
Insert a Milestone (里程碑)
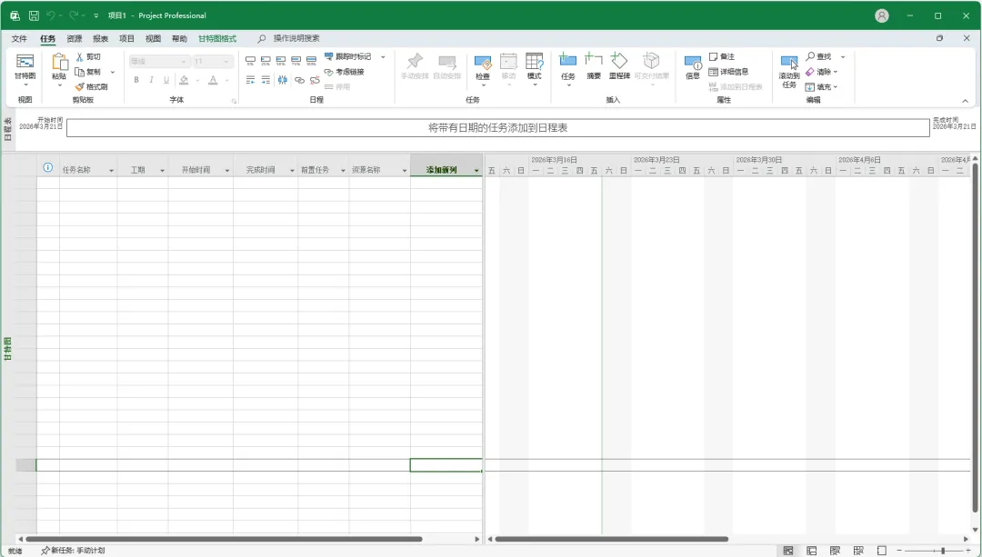pyautogui.click(x=619, y=66)
